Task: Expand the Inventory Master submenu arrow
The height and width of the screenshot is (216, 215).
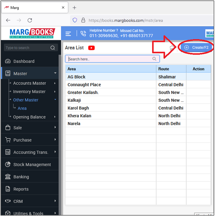Action: click(55, 92)
